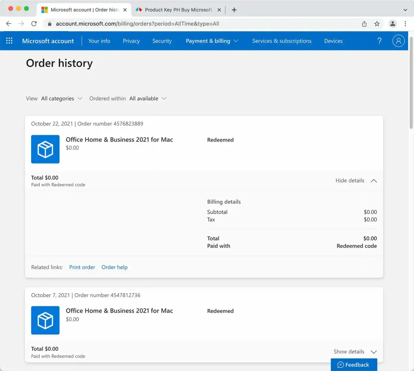Show details for October 7 order

pyautogui.click(x=355, y=351)
